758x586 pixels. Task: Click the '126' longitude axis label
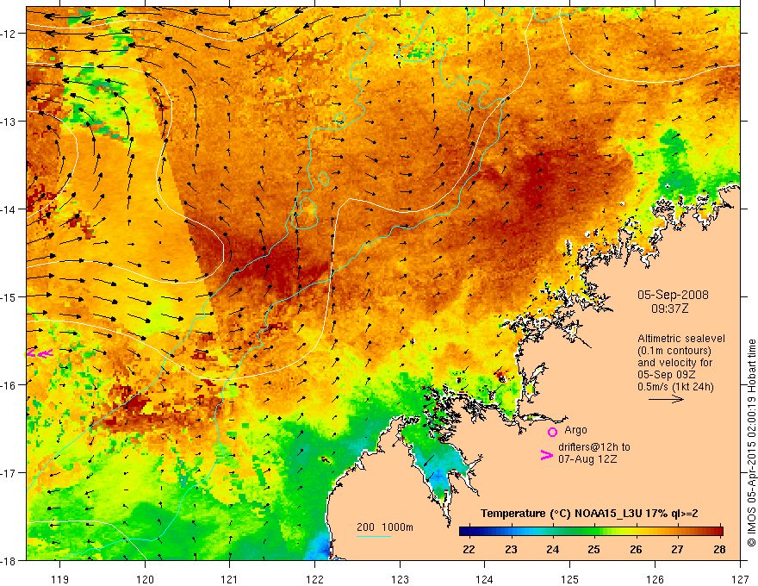coord(655,579)
